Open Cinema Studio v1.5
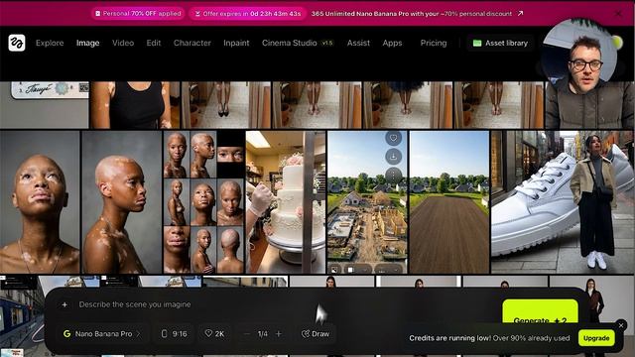 click(x=298, y=43)
